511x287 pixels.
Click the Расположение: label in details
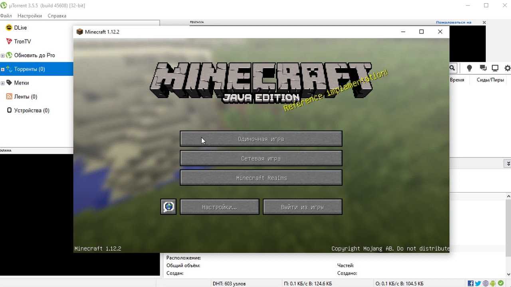click(184, 258)
